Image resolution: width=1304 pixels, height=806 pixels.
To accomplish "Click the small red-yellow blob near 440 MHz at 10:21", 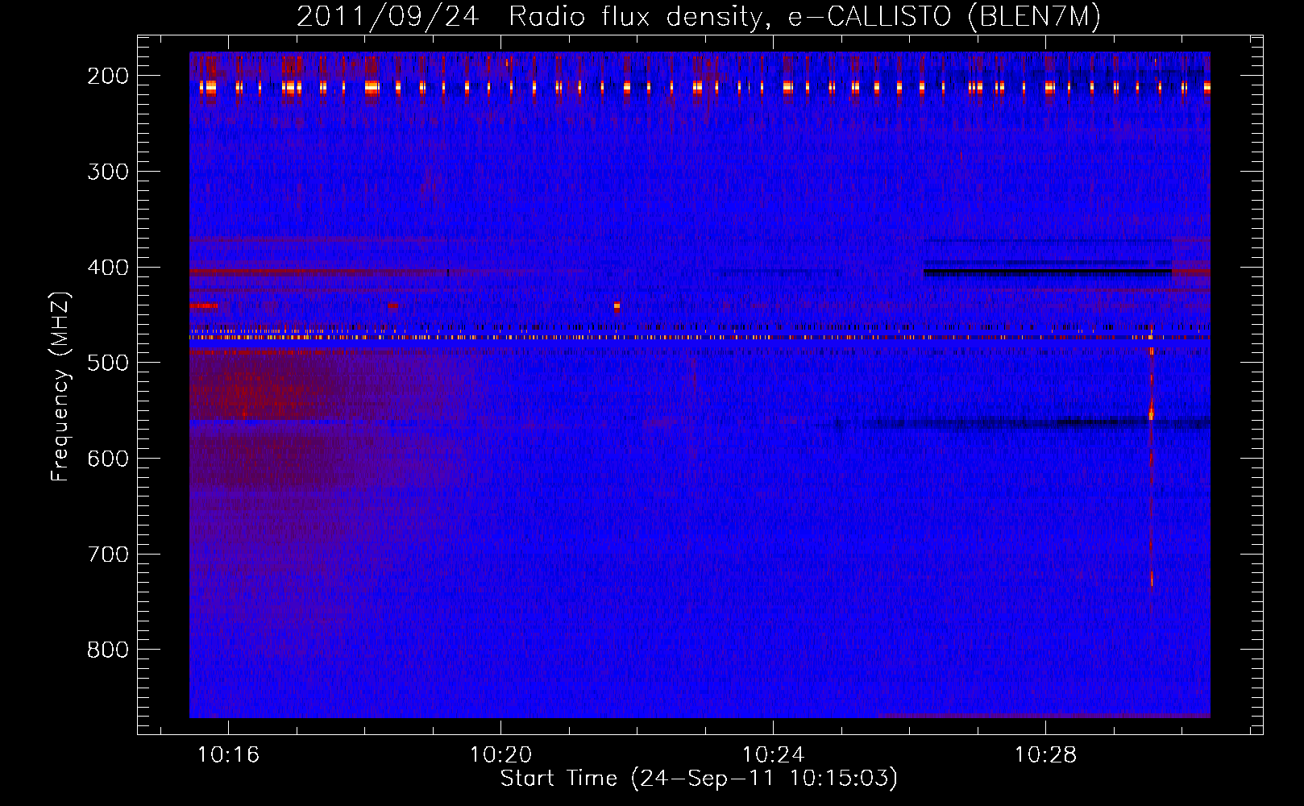I will [x=617, y=306].
